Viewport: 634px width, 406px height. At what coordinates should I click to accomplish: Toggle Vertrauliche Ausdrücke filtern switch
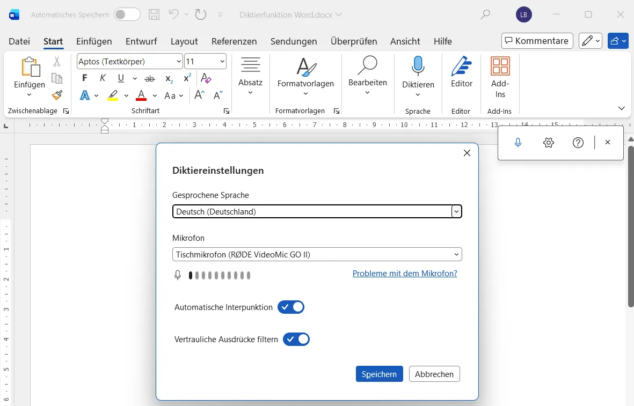(296, 339)
